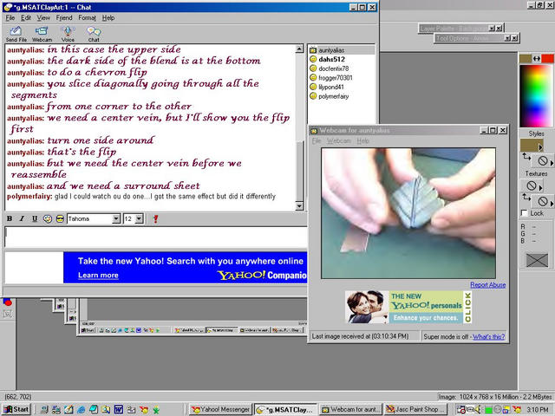Toggle bold text formatting
Viewport: 555px width, 416px height.
coord(10,218)
